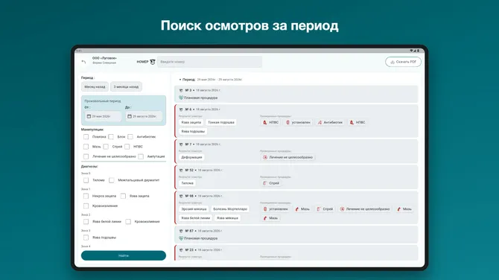This screenshot has width=499, height=280.
Task: Click Плановая процедура text in card № 87
Action: (201, 238)
